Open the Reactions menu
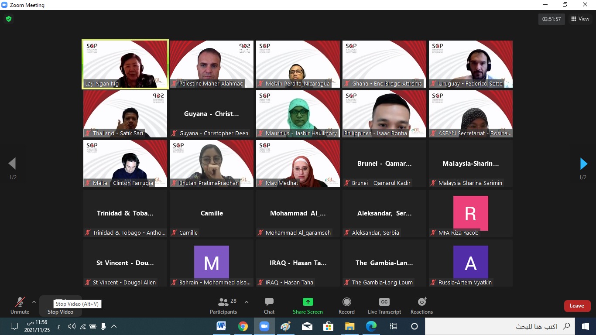This screenshot has height=335, width=596. pos(421,305)
